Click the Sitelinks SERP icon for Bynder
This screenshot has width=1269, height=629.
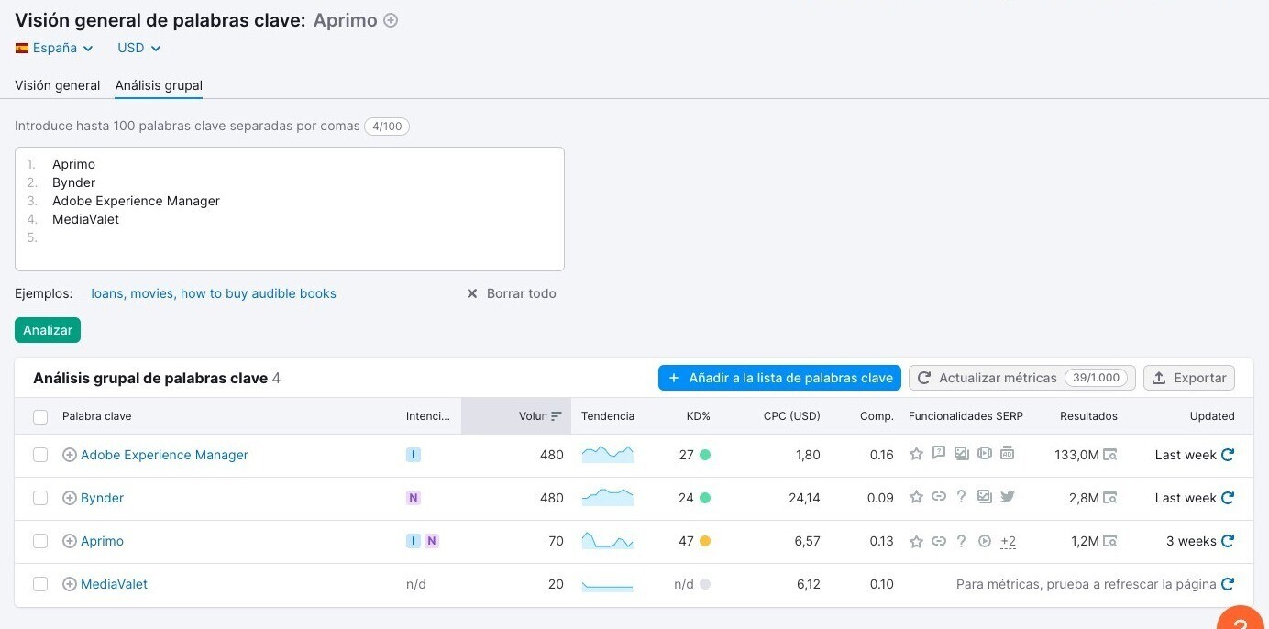pyautogui.click(x=939, y=497)
